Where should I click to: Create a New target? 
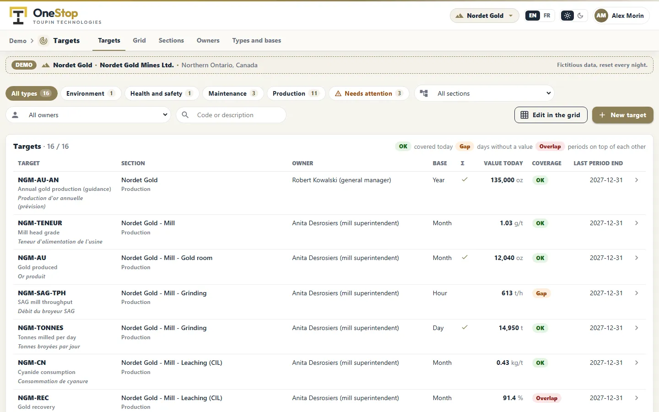[x=622, y=115]
